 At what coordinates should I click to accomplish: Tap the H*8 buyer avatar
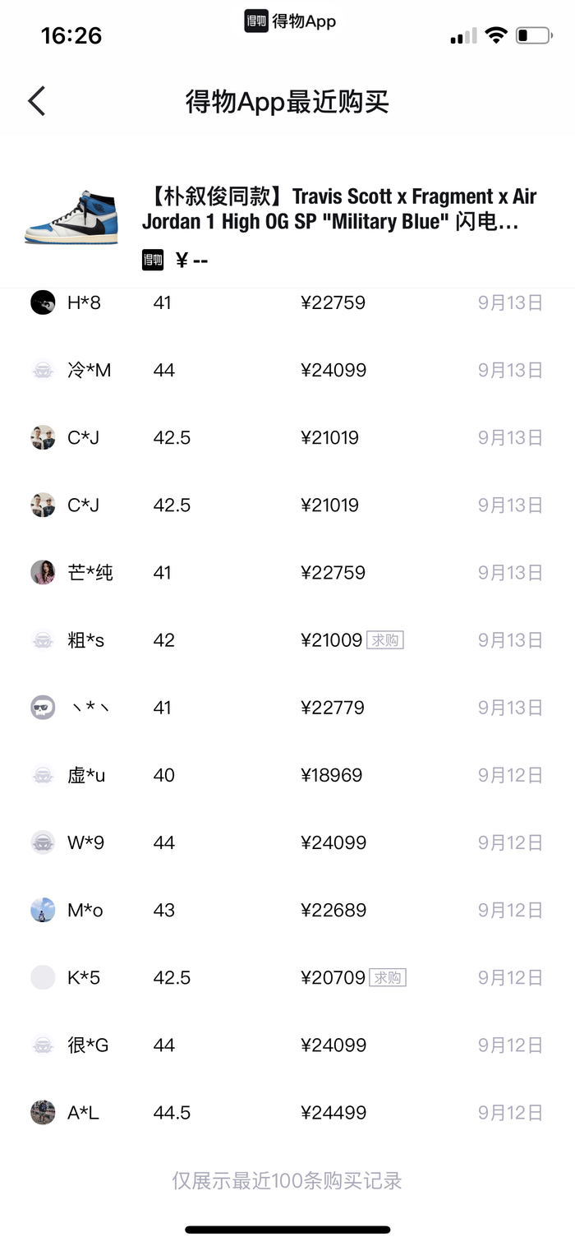(43, 302)
